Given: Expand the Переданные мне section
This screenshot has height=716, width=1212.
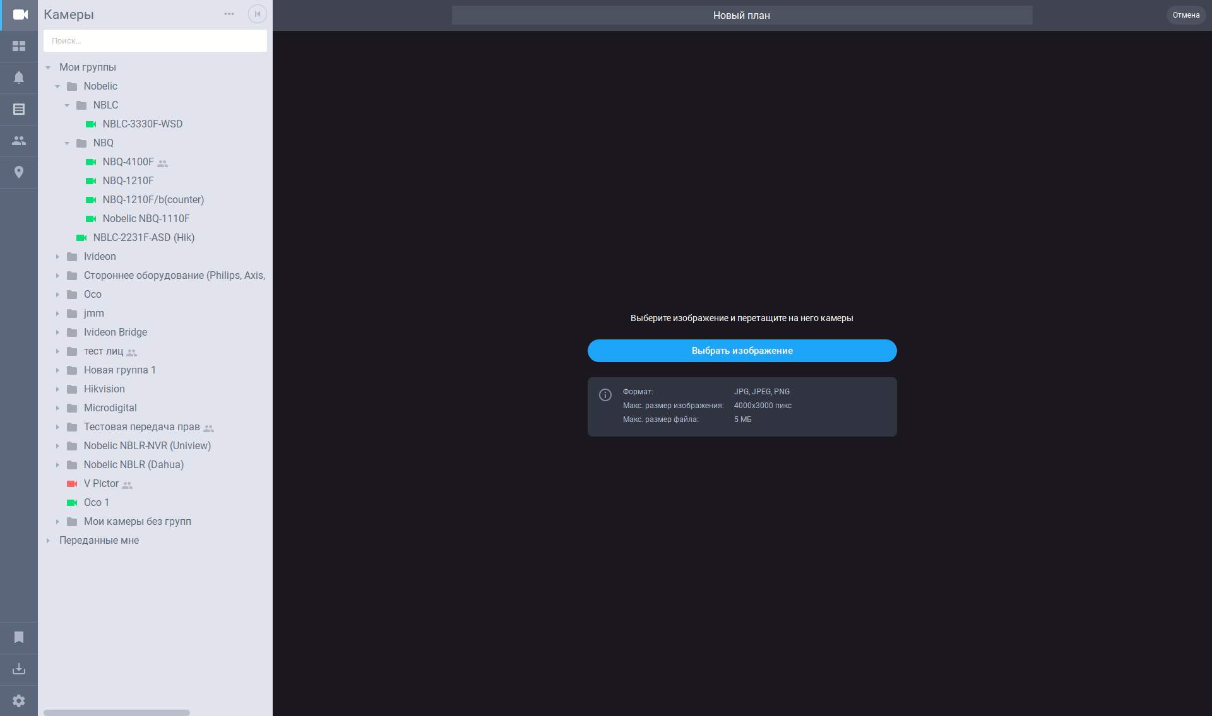Looking at the screenshot, I should pos(48,541).
